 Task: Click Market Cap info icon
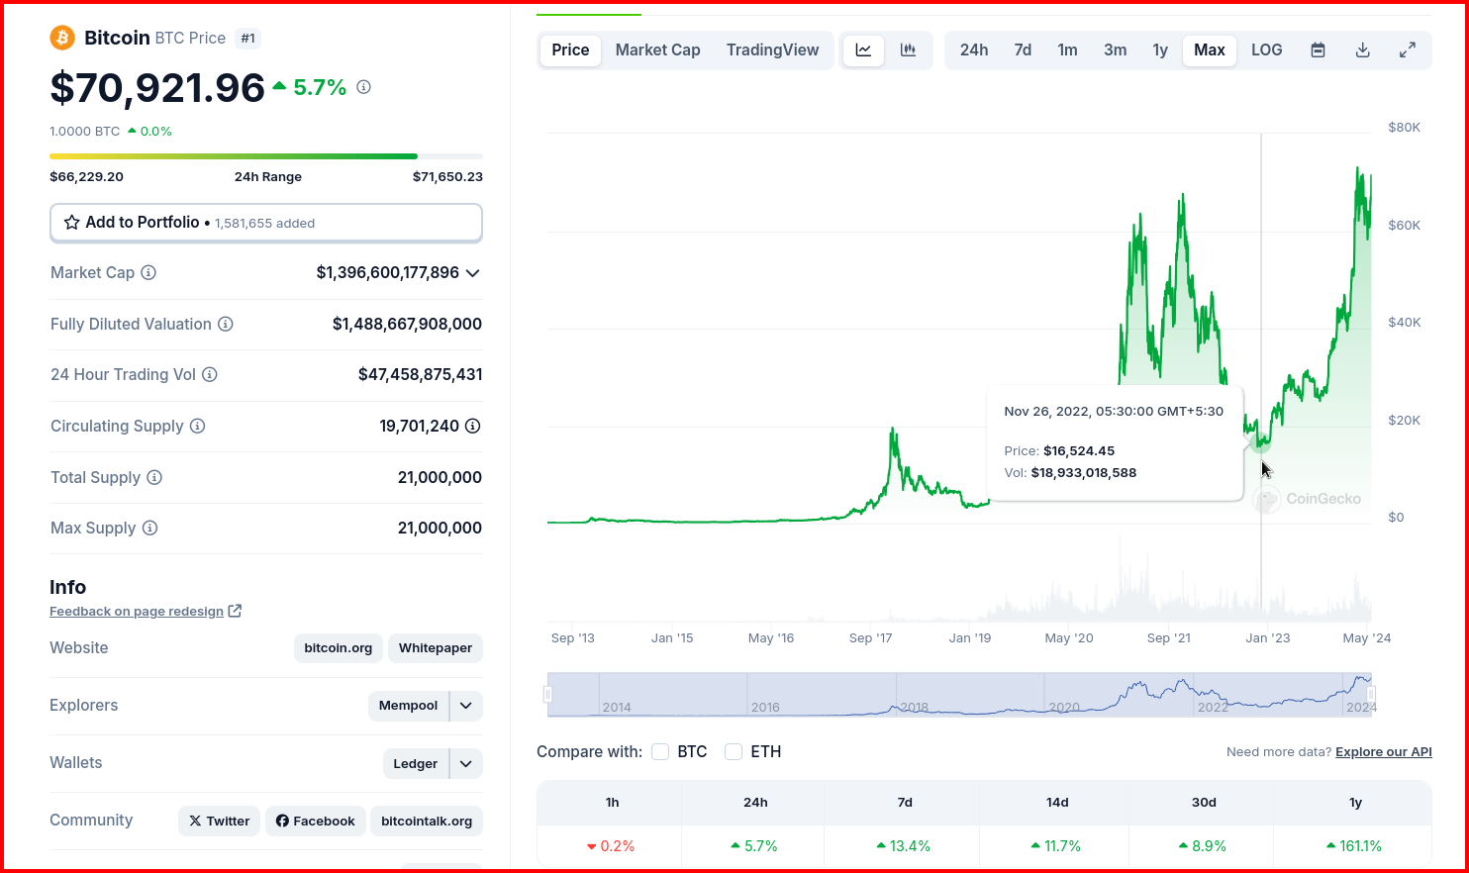[148, 272]
